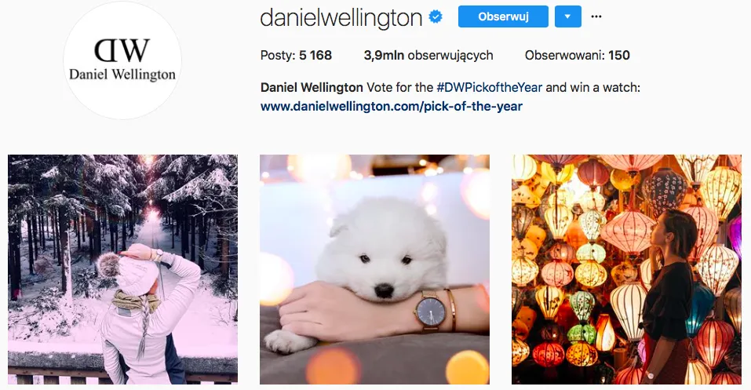Open the snowy forest post thumbnail

pos(122,269)
